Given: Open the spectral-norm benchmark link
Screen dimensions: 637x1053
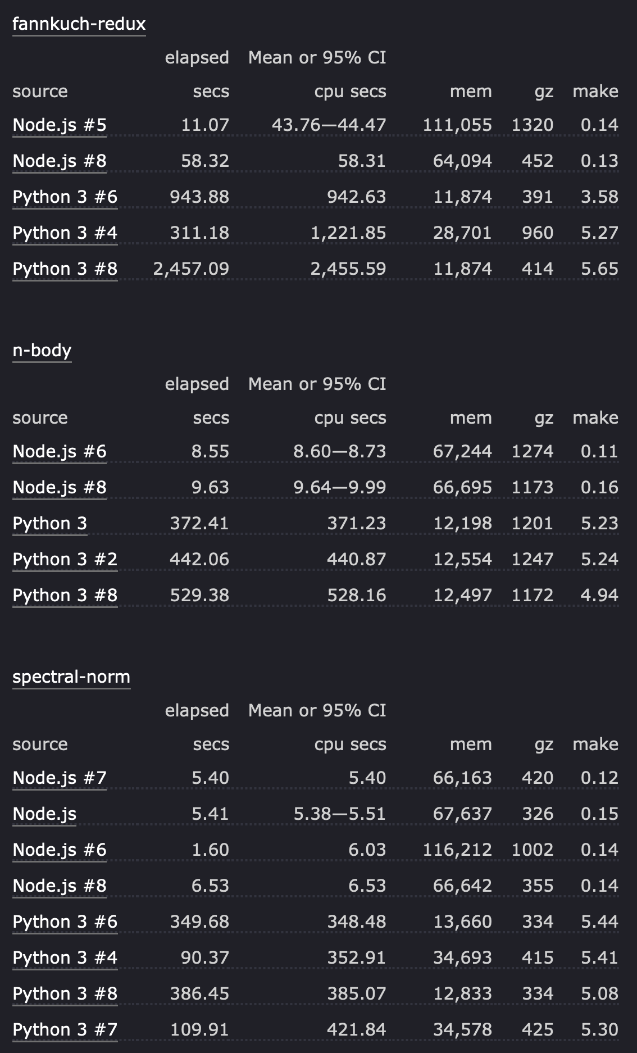Looking at the screenshot, I should point(71,677).
